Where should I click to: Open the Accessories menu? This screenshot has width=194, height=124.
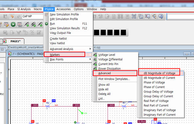click(x=63, y=9)
